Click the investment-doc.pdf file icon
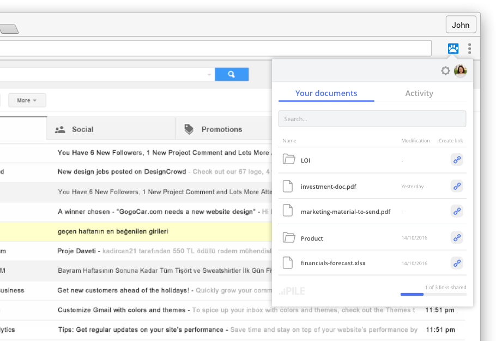This screenshot has width=496, height=341. coord(288,186)
